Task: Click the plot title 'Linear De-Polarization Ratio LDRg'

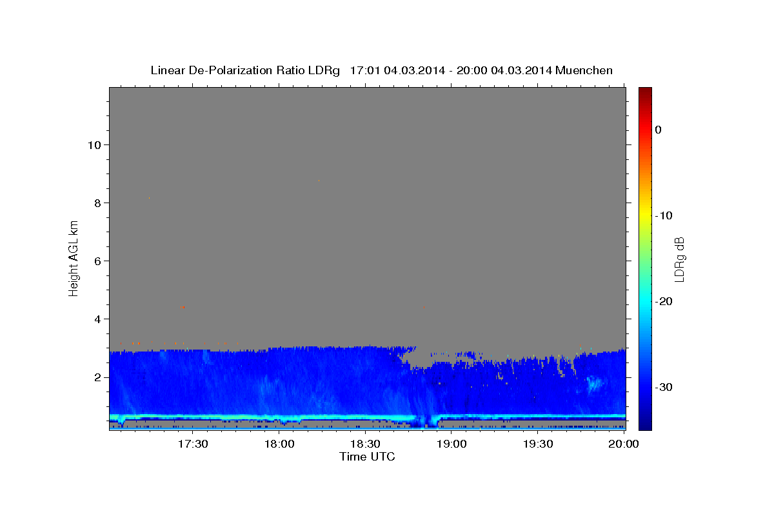Action: pyautogui.click(x=245, y=70)
